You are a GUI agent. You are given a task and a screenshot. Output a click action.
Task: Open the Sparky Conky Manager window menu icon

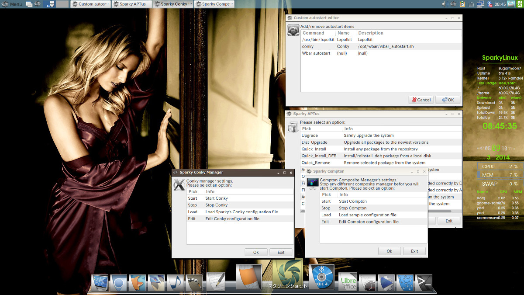coord(175,173)
